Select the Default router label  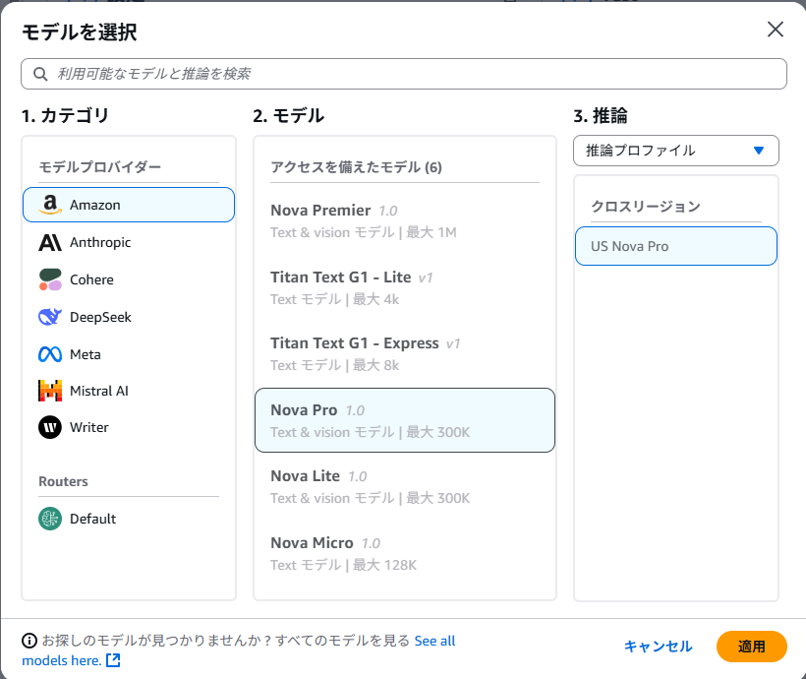coord(93,519)
